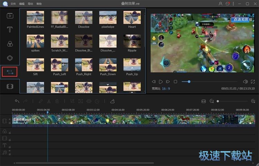Viewport: 259px width, 166px height.
Task: Open the 编辑 menu
Action: tap(22, 4)
